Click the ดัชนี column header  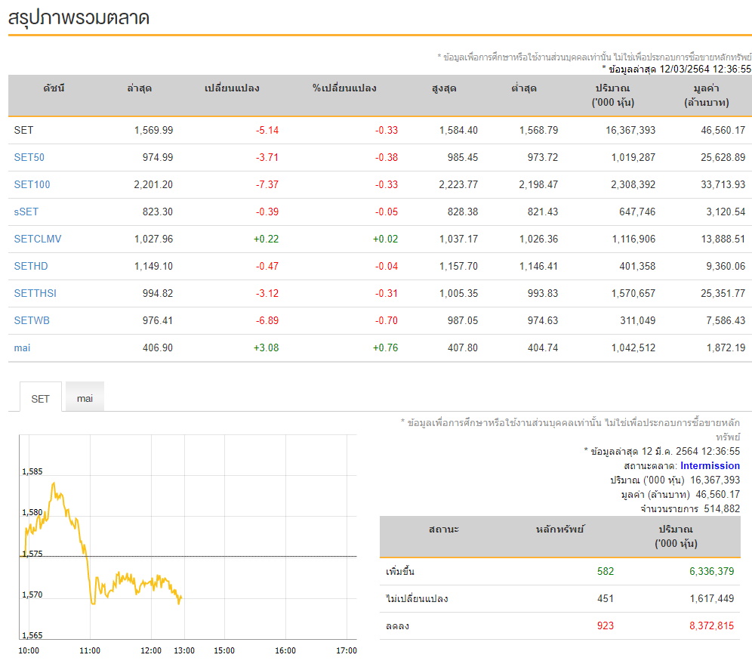click(54, 88)
